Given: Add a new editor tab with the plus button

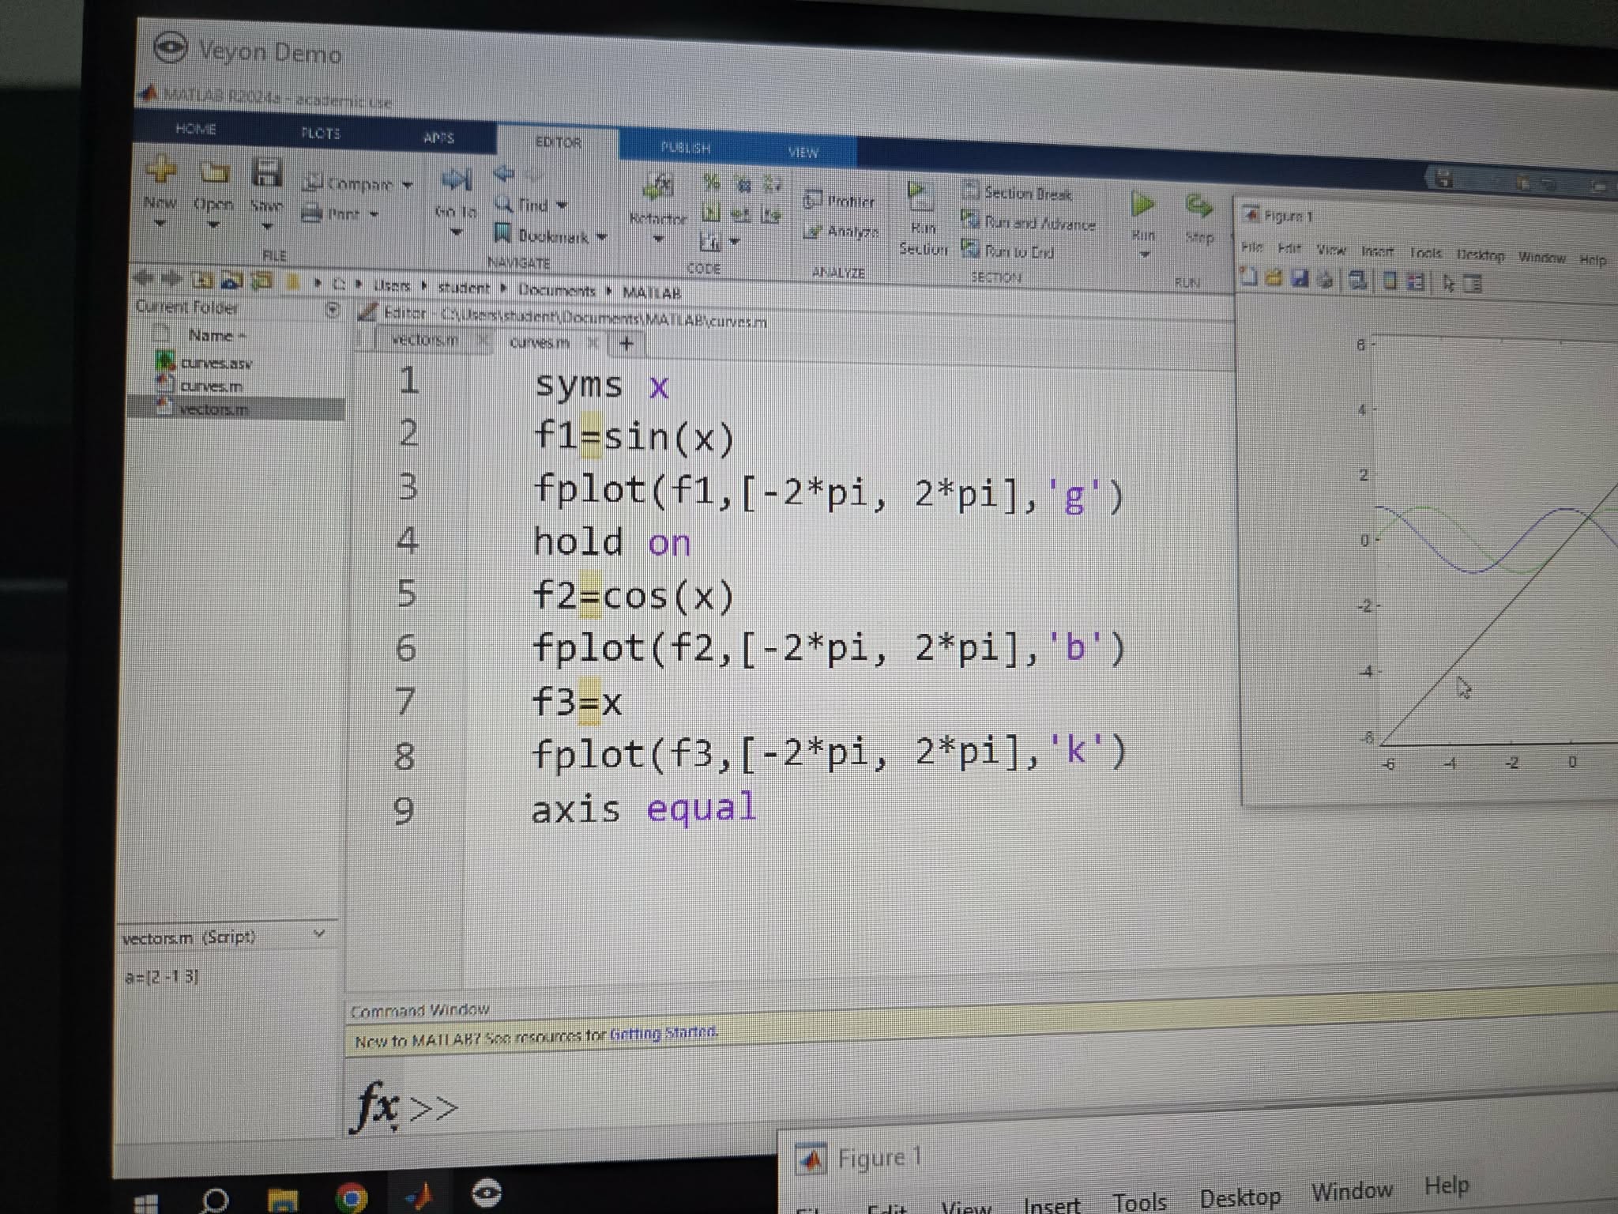Looking at the screenshot, I should coord(627,343).
